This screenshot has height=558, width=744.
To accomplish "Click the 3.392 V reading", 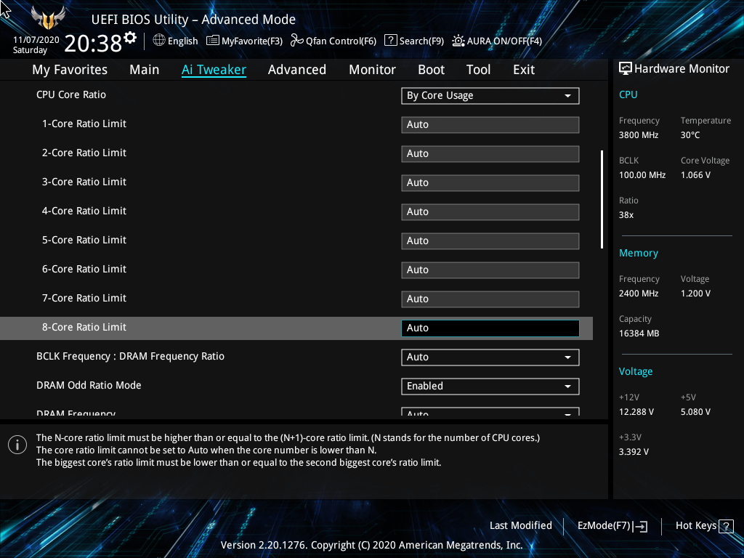I will [x=634, y=452].
